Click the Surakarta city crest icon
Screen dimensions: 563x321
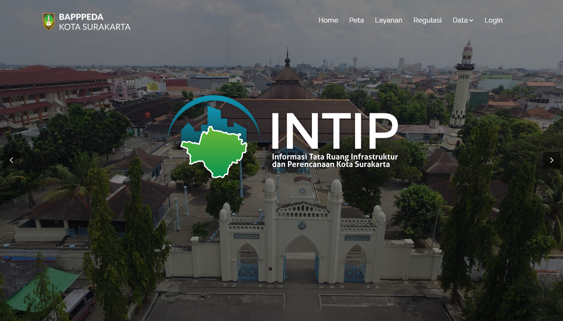(49, 21)
